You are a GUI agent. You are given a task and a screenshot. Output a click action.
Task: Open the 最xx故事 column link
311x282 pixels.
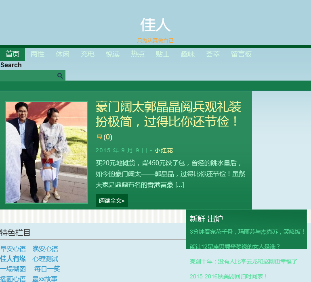click(x=44, y=279)
